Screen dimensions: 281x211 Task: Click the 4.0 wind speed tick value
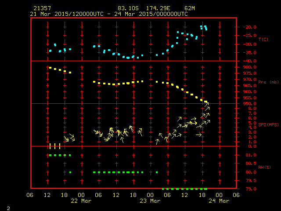point(252,127)
